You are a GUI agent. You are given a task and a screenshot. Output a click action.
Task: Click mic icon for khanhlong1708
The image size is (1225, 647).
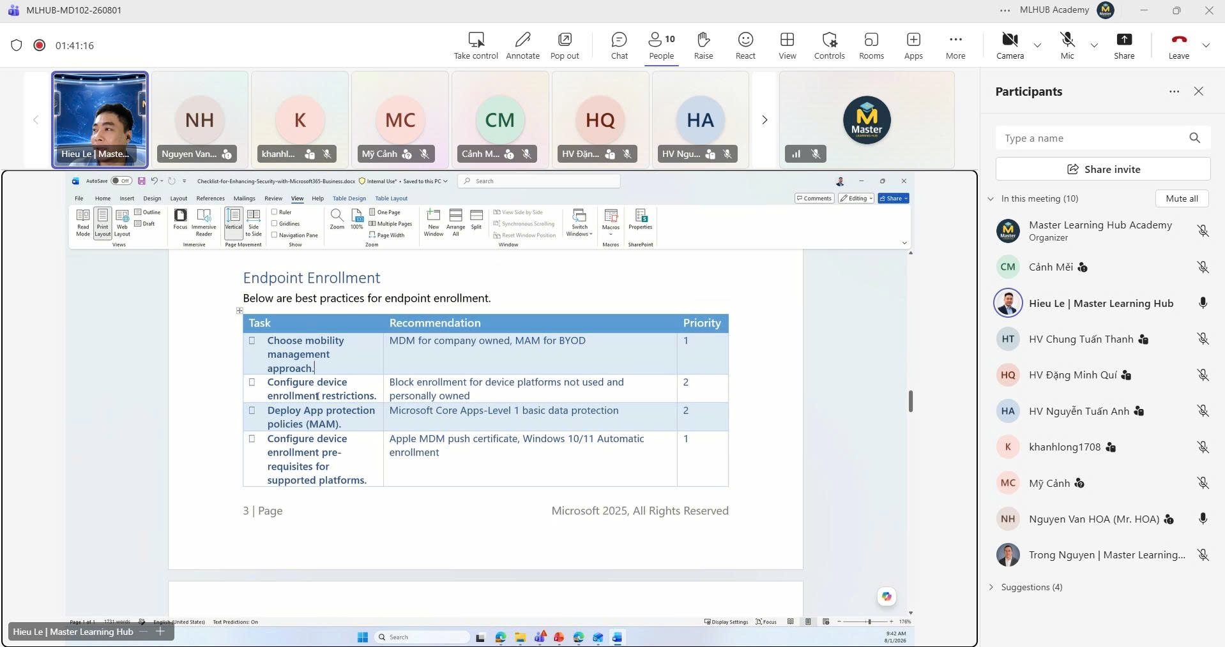[x=1203, y=447]
